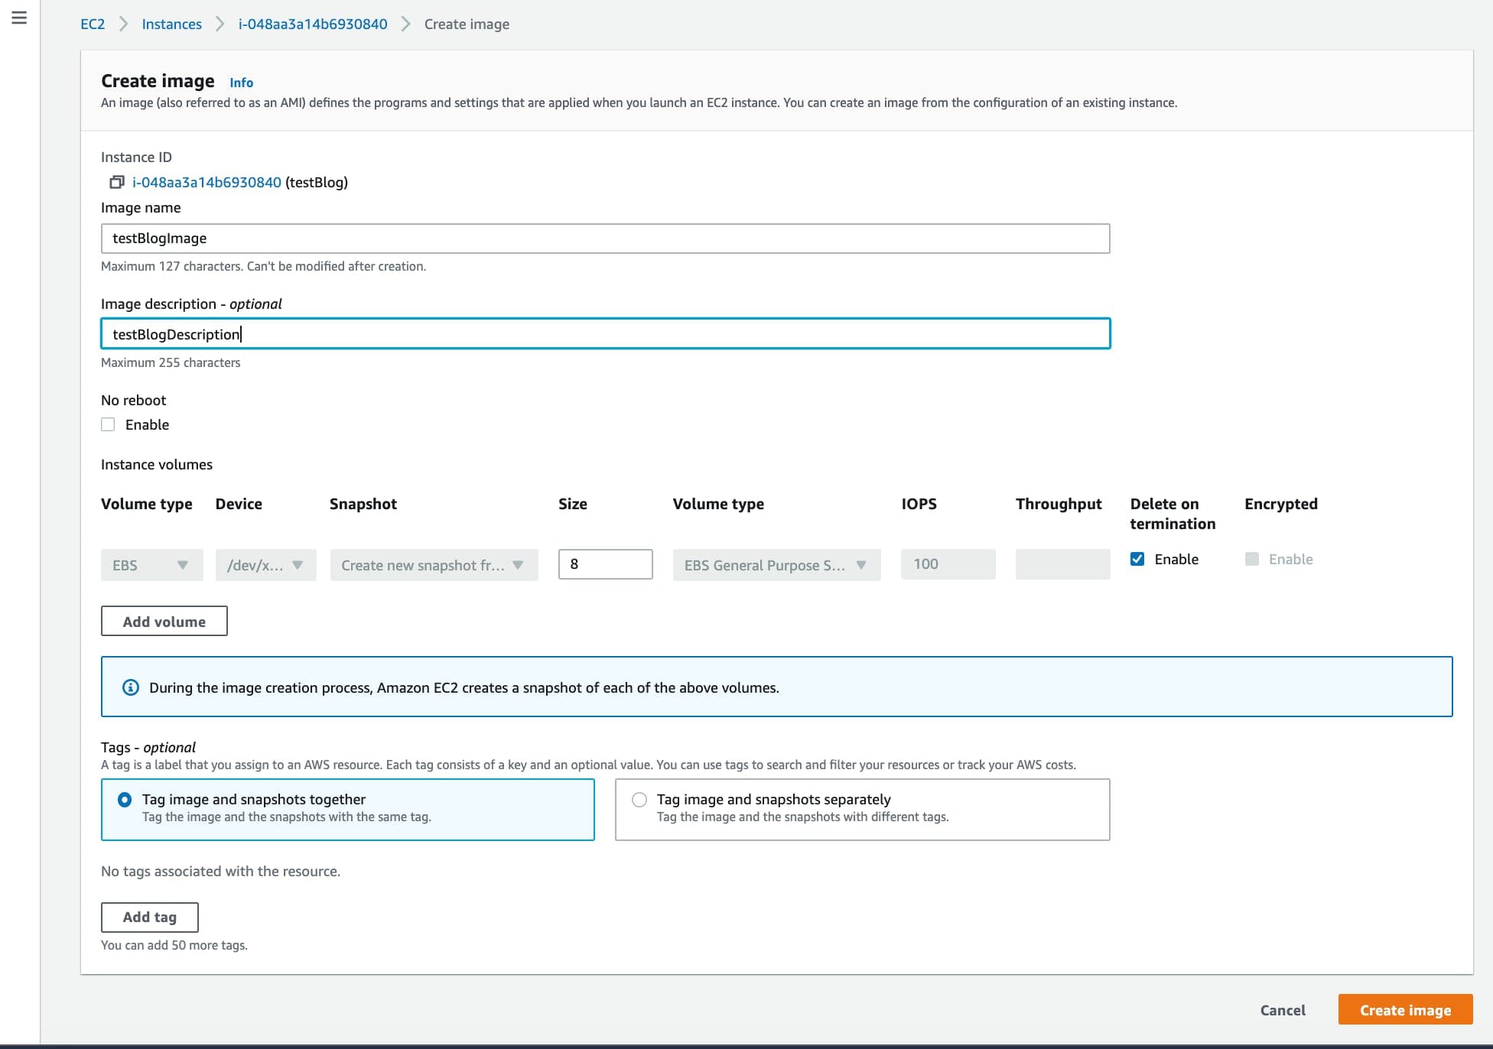Image resolution: width=1493 pixels, height=1049 pixels.
Task: Open instance ID link under Instance ID
Action: [x=207, y=182]
